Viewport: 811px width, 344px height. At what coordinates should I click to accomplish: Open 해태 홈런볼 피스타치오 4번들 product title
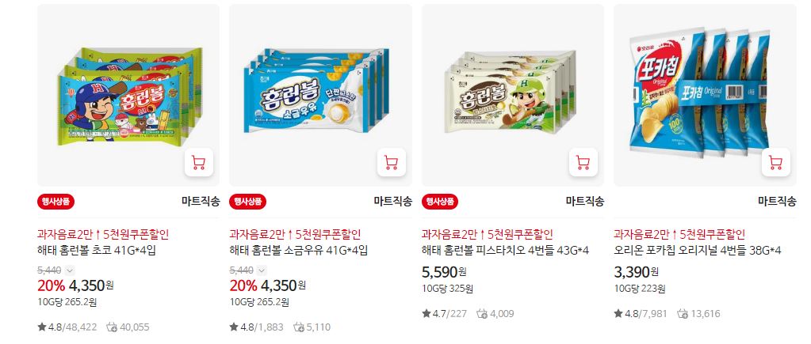[505, 251]
